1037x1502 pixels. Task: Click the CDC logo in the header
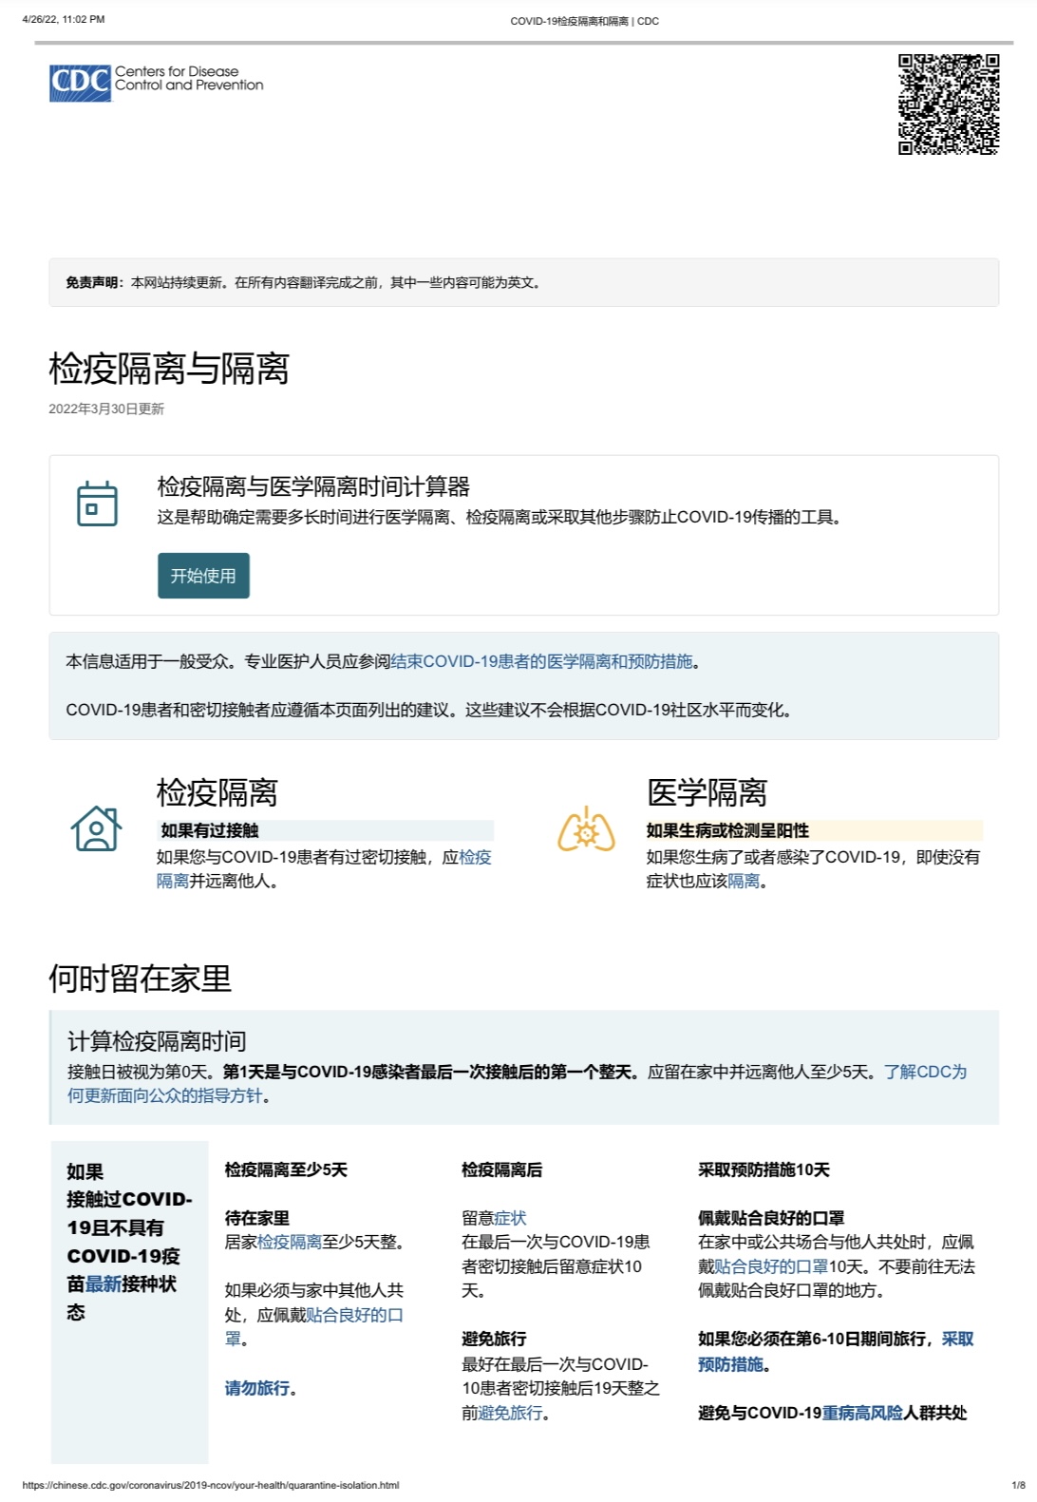coord(156,82)
